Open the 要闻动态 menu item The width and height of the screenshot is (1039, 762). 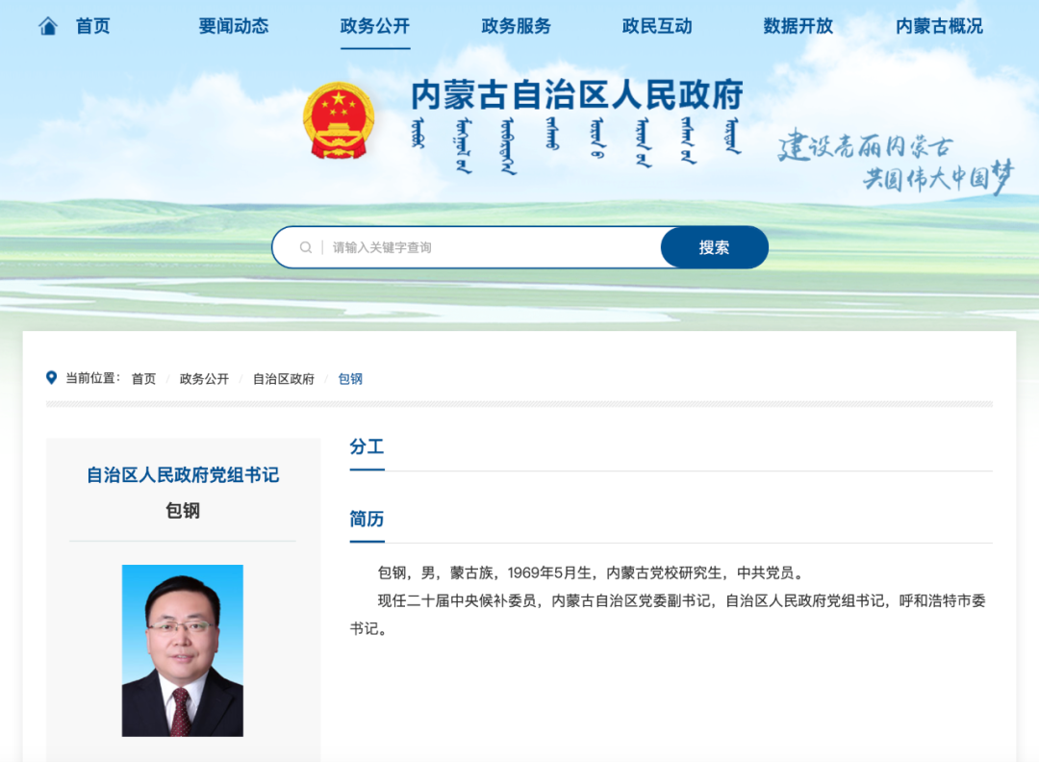pos(233,27)
